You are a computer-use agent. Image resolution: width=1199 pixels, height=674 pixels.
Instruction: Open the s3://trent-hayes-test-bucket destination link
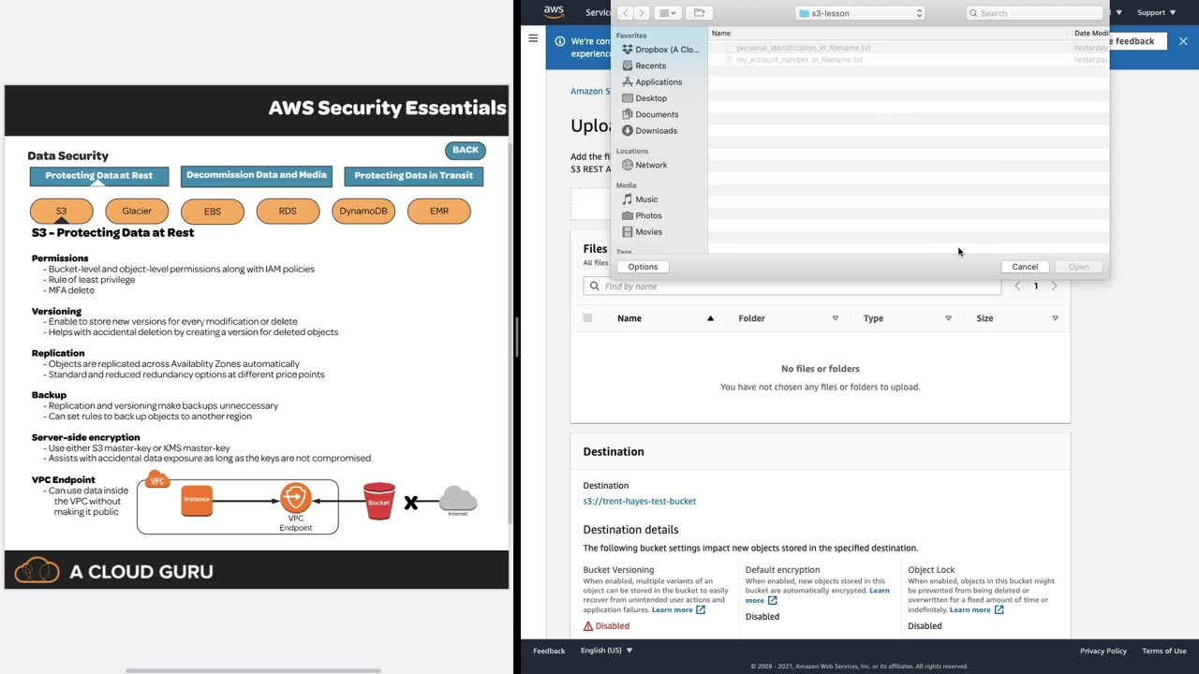tap(640, 502)
